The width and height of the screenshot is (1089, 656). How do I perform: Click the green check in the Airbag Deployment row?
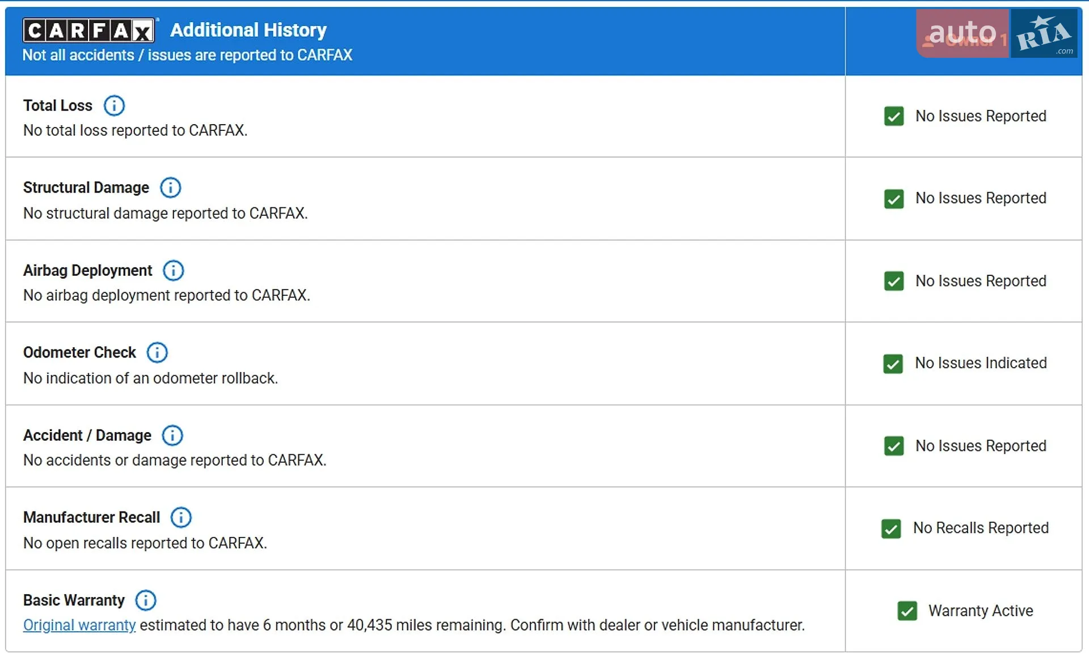[894, 281]
